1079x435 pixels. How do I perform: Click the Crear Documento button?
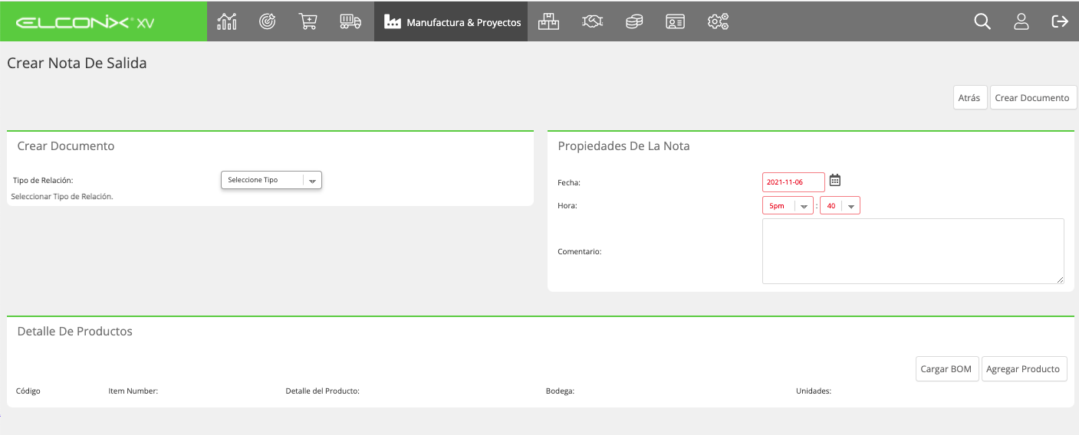[1032, 98]
